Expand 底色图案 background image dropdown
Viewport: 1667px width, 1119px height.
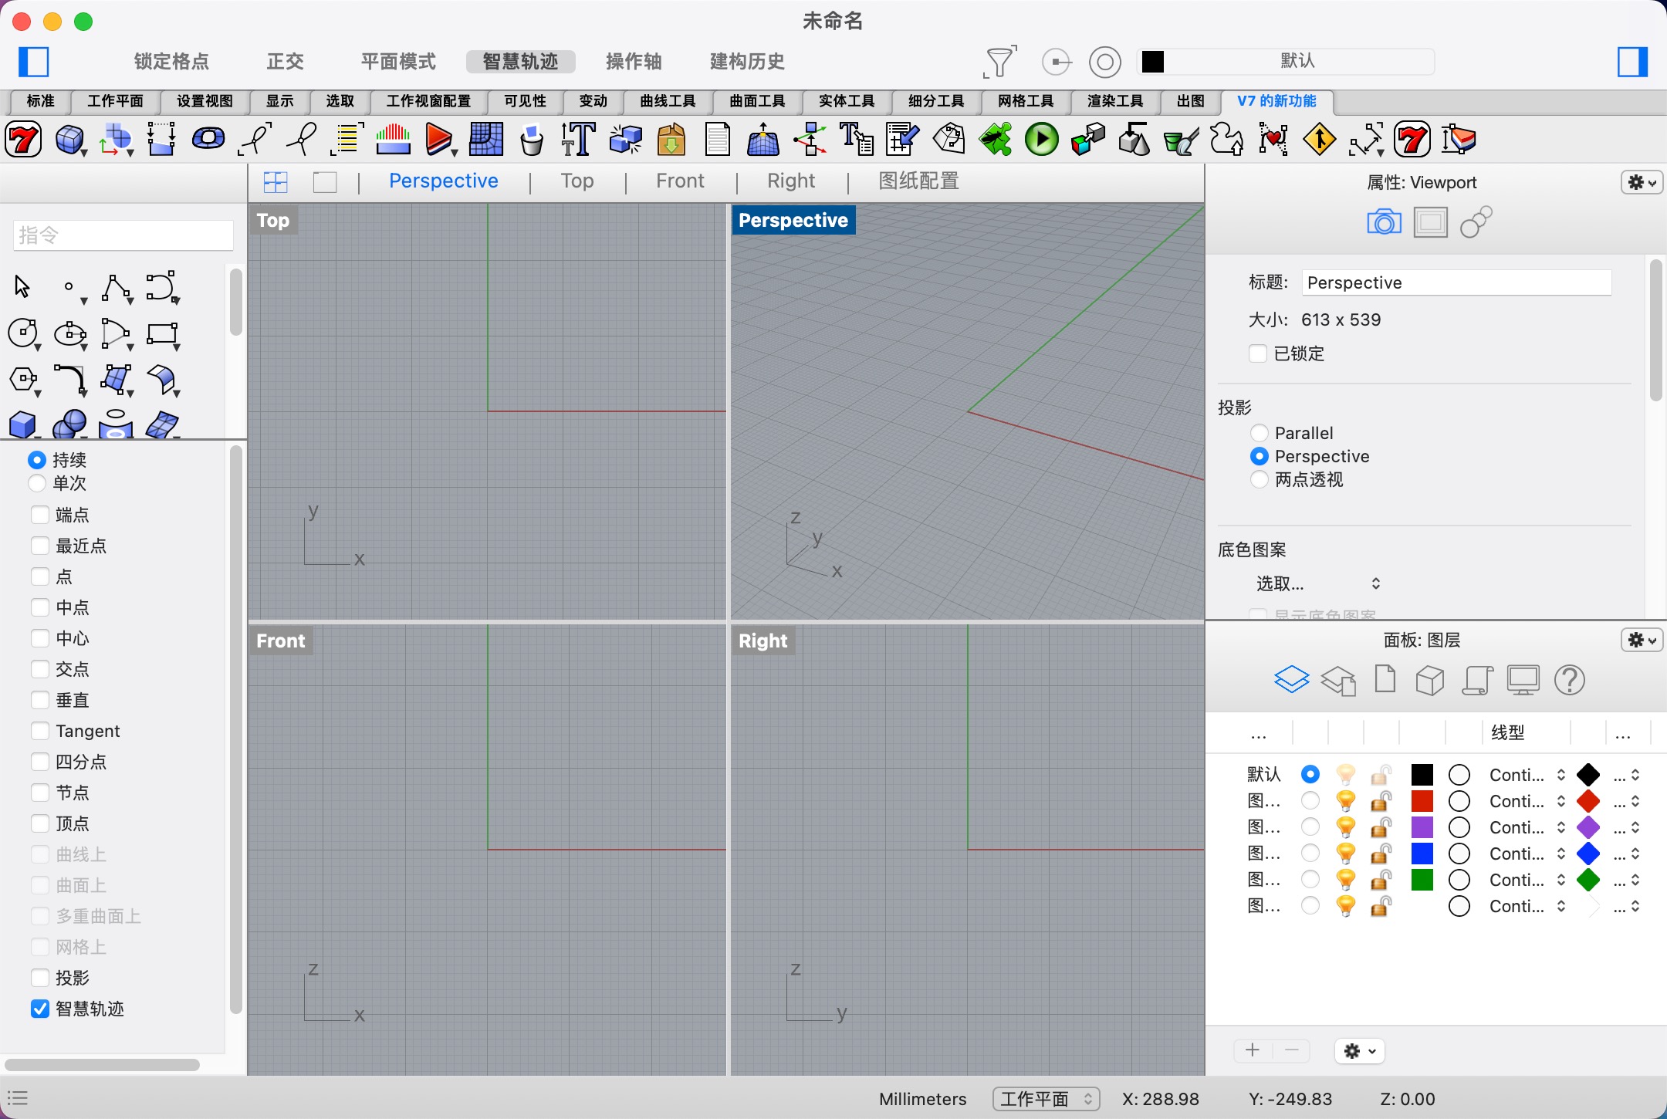click(1317, 584)
